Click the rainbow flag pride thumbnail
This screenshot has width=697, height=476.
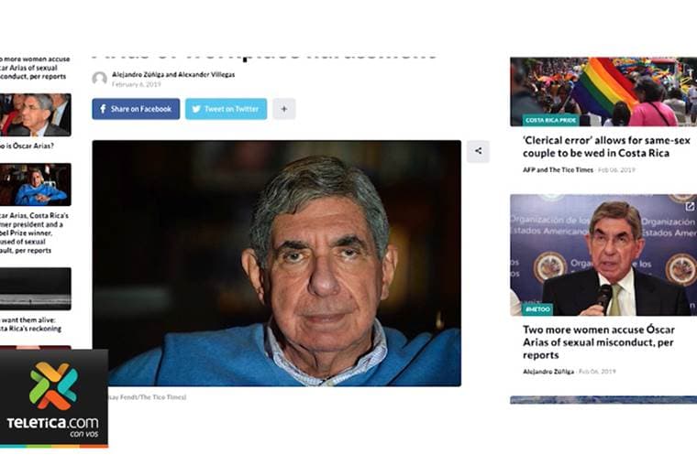[x=603, y=92]
